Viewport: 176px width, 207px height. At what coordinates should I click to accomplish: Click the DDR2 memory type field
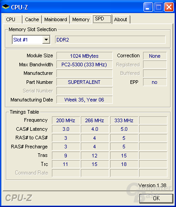[110, 40]
